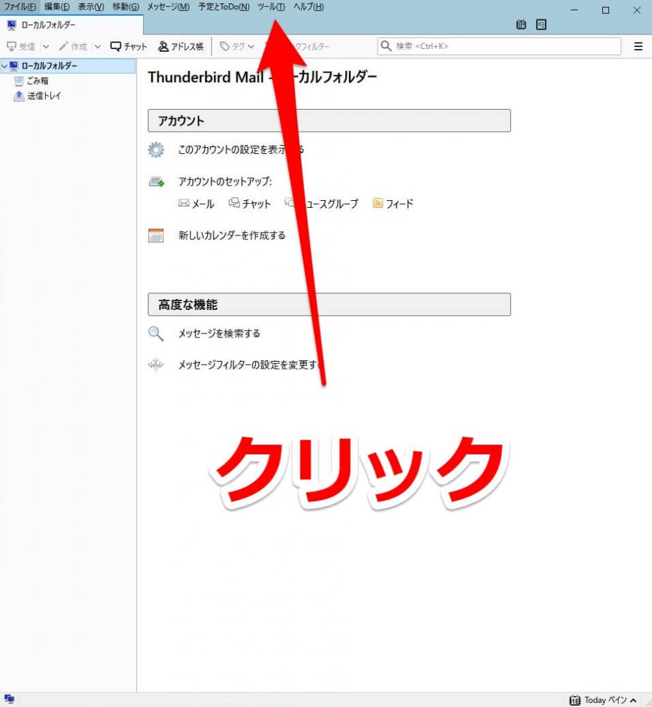Viewport: 652px width, 707px height.
Task: Expand the 受信 dropdown arrow
Action: pyautogui.click(x=46, y=46)
